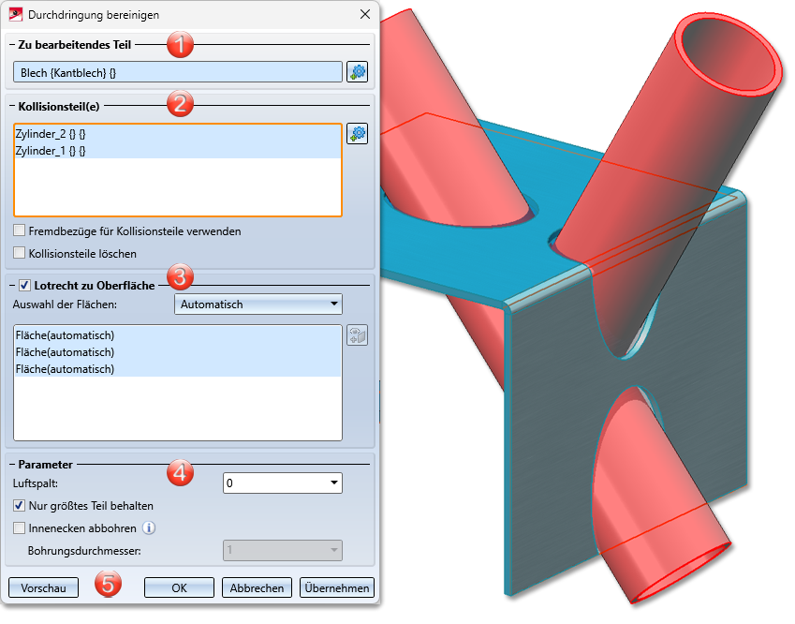Screen dimensions: 795x624
Task: Uncheck Lotrecht zu Oberfläche
Action: [24, 286]
